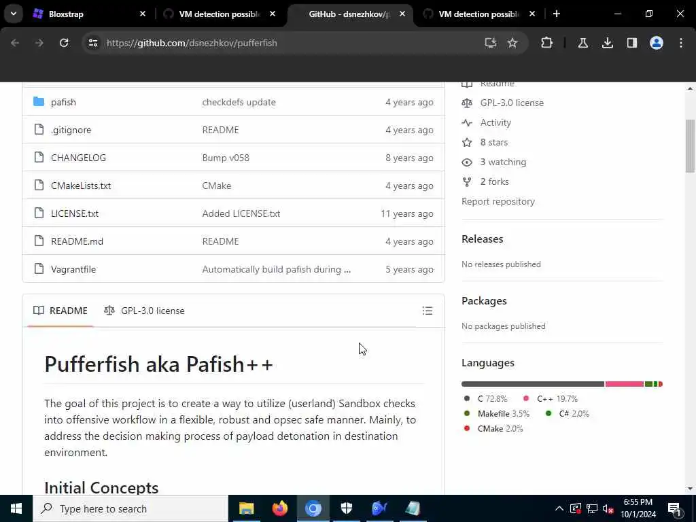The width and height of the screenshot is (696, 522).
Task: Switch to the Bloxstrap tab
Action: pyautogui.click(x=89, y=14)
